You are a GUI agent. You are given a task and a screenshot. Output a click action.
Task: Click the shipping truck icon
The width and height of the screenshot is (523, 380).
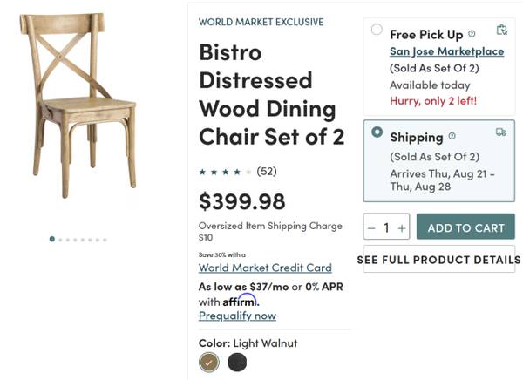pyautogui.click(x=501, y=132)
